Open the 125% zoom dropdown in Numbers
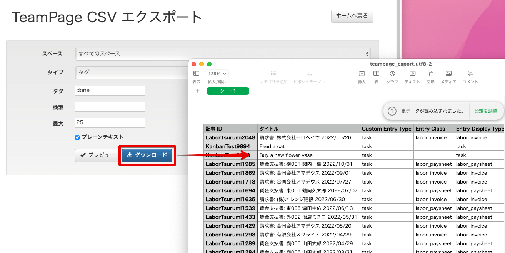Image resolution: width=505 pixels, height=253 pixels. pyautogui.click(x=217, y=73)
